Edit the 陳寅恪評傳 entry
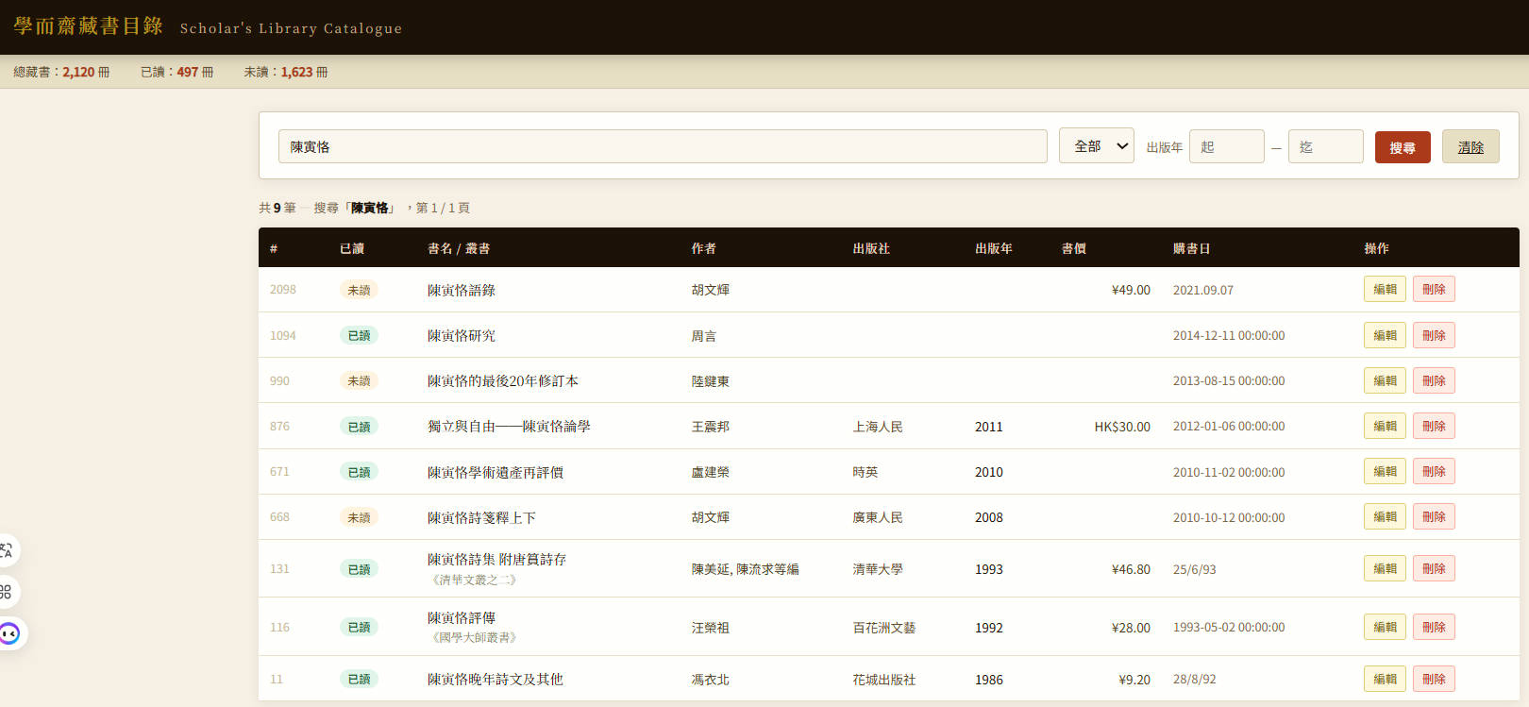 click(1385, 627)
